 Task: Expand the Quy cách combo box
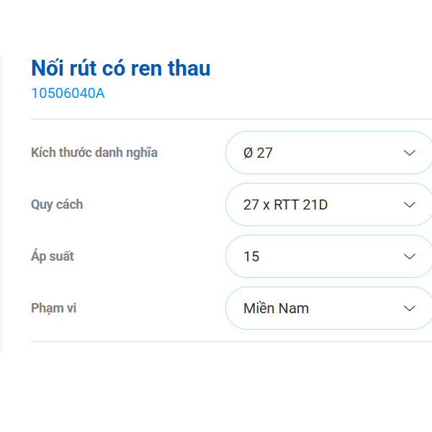tap(329, 204)
